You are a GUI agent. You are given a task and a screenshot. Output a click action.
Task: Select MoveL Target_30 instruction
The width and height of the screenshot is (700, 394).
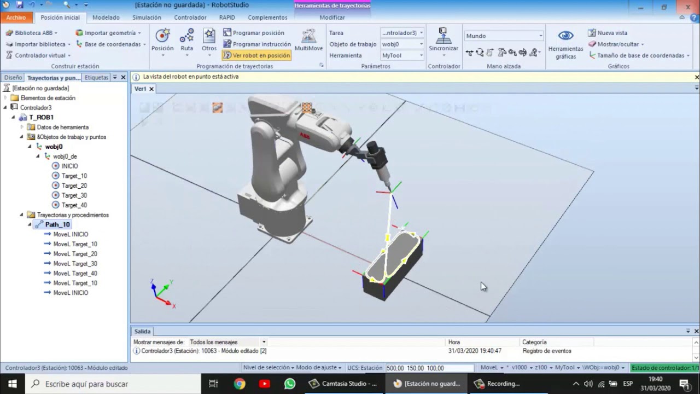(x=75, y=264)
